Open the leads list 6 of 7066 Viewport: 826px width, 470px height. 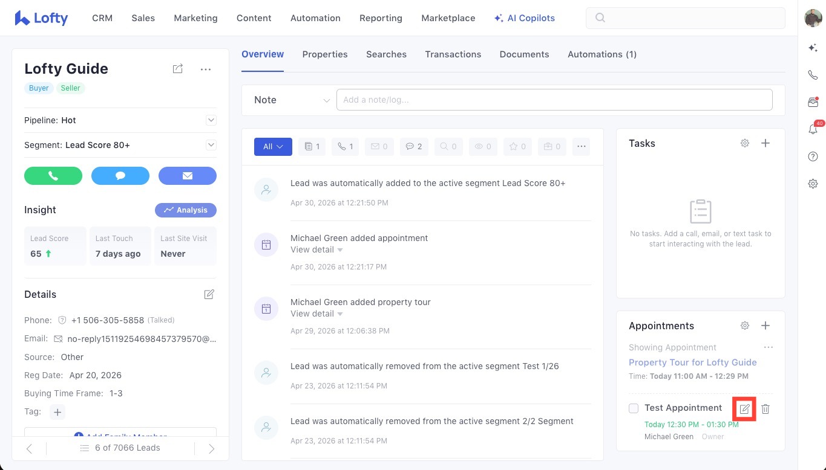(x=120, y=448)
